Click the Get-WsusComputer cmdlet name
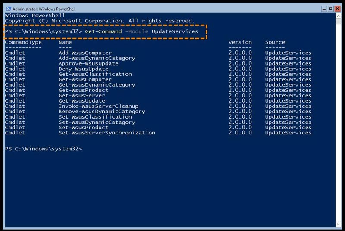The image size is (345, 231). point(85,79)
